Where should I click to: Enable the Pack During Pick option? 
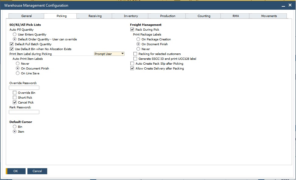click(x=132, y=29)
